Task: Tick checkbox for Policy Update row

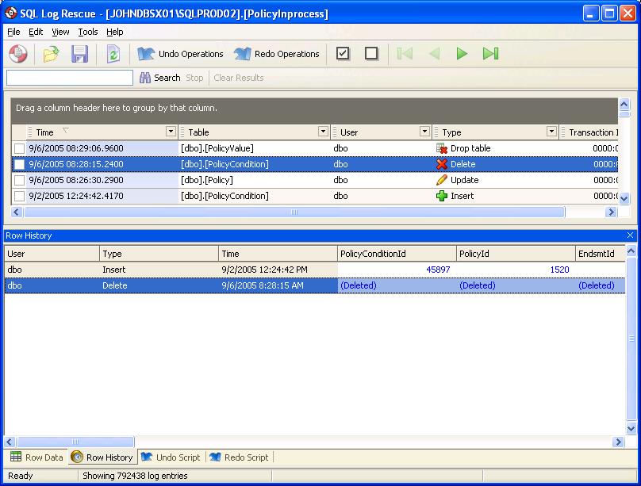Action: point(19,180)
